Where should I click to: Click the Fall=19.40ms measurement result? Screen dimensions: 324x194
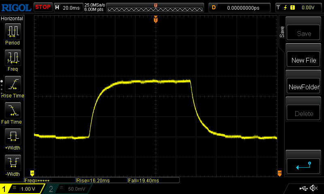tap(154, 180)
